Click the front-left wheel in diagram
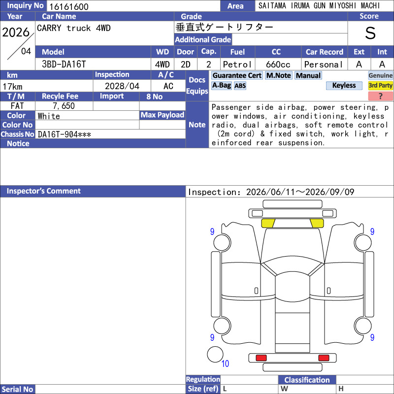This screenshot has height=394, width=394. tap(222, 242)
